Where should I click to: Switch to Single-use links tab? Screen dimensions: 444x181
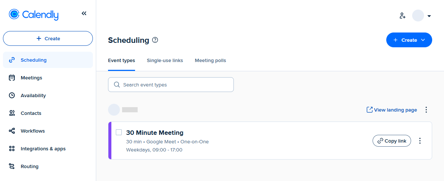click(165, 60)
